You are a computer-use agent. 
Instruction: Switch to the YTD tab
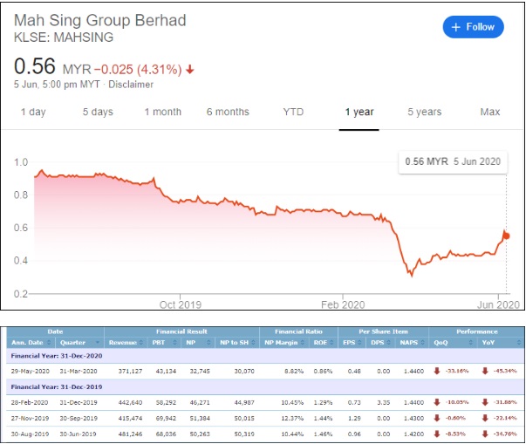(x=294, y=112)
